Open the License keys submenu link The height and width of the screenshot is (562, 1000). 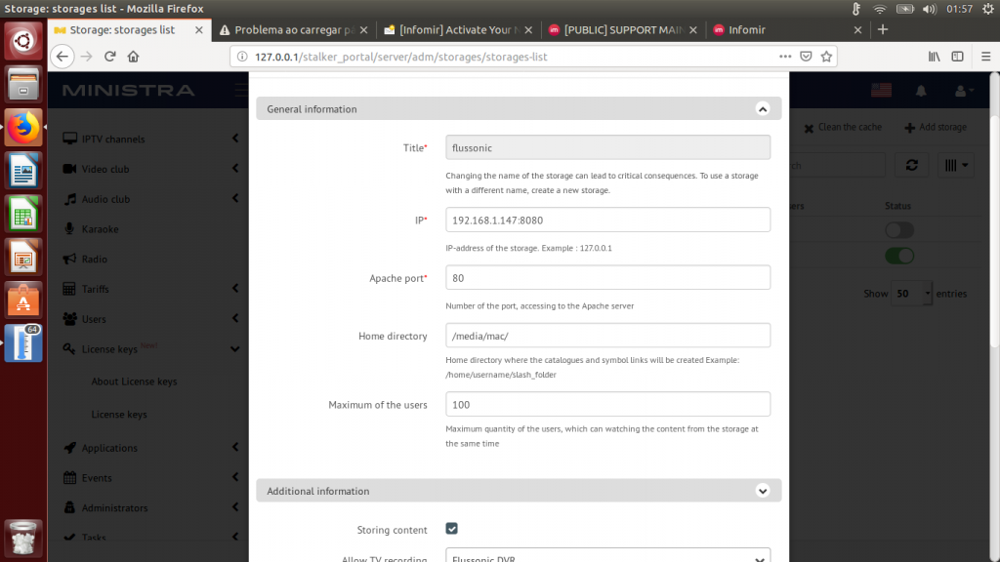coord(119,415)
